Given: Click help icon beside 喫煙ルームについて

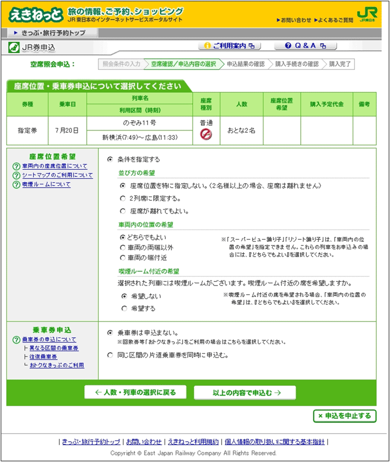Looking at the screenshot, I should tap(16, 185).
